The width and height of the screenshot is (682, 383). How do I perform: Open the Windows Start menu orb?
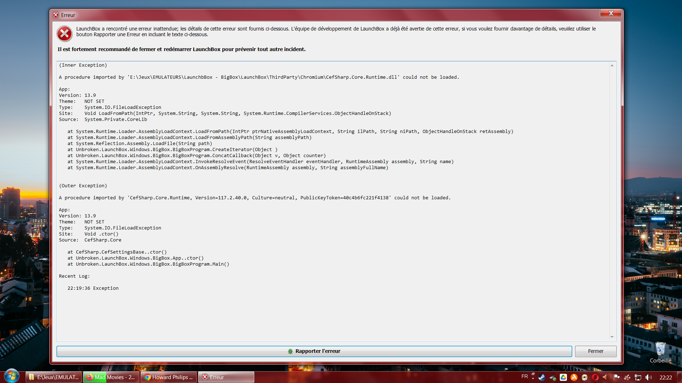click(x=12, y=376)
